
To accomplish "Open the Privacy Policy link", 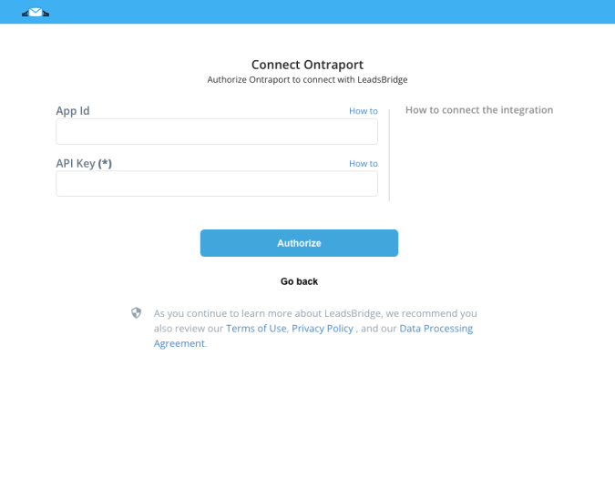I will [323, 329].
